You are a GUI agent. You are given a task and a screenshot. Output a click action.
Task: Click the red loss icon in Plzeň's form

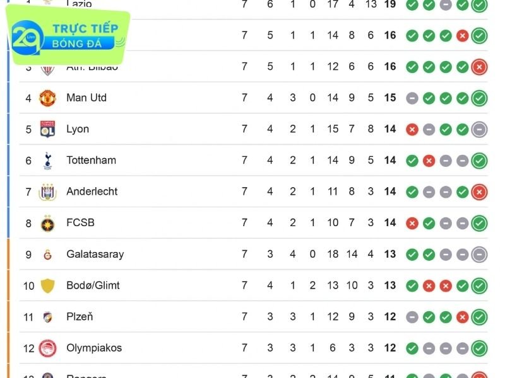click(463, 317)
